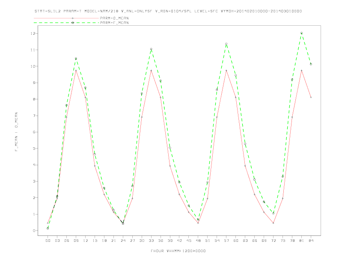Click the x-axis hour label 30
The image size is (339, 262).
pos(142,241)
